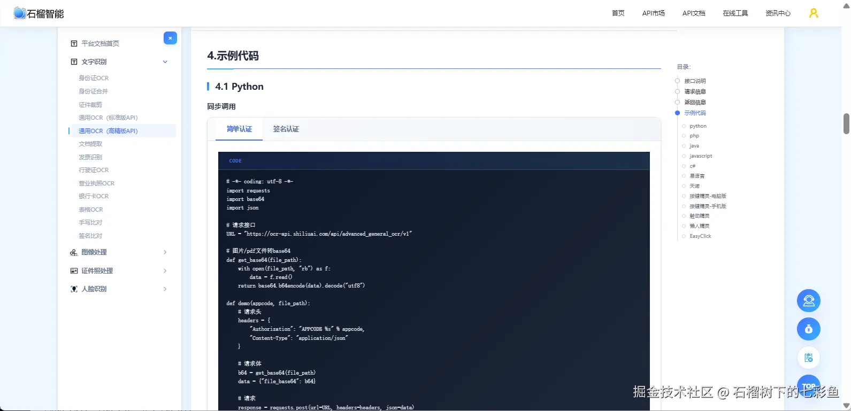851x411 pixels.
Task: Select 身份证OCR in sidebar
Action: 94,78
